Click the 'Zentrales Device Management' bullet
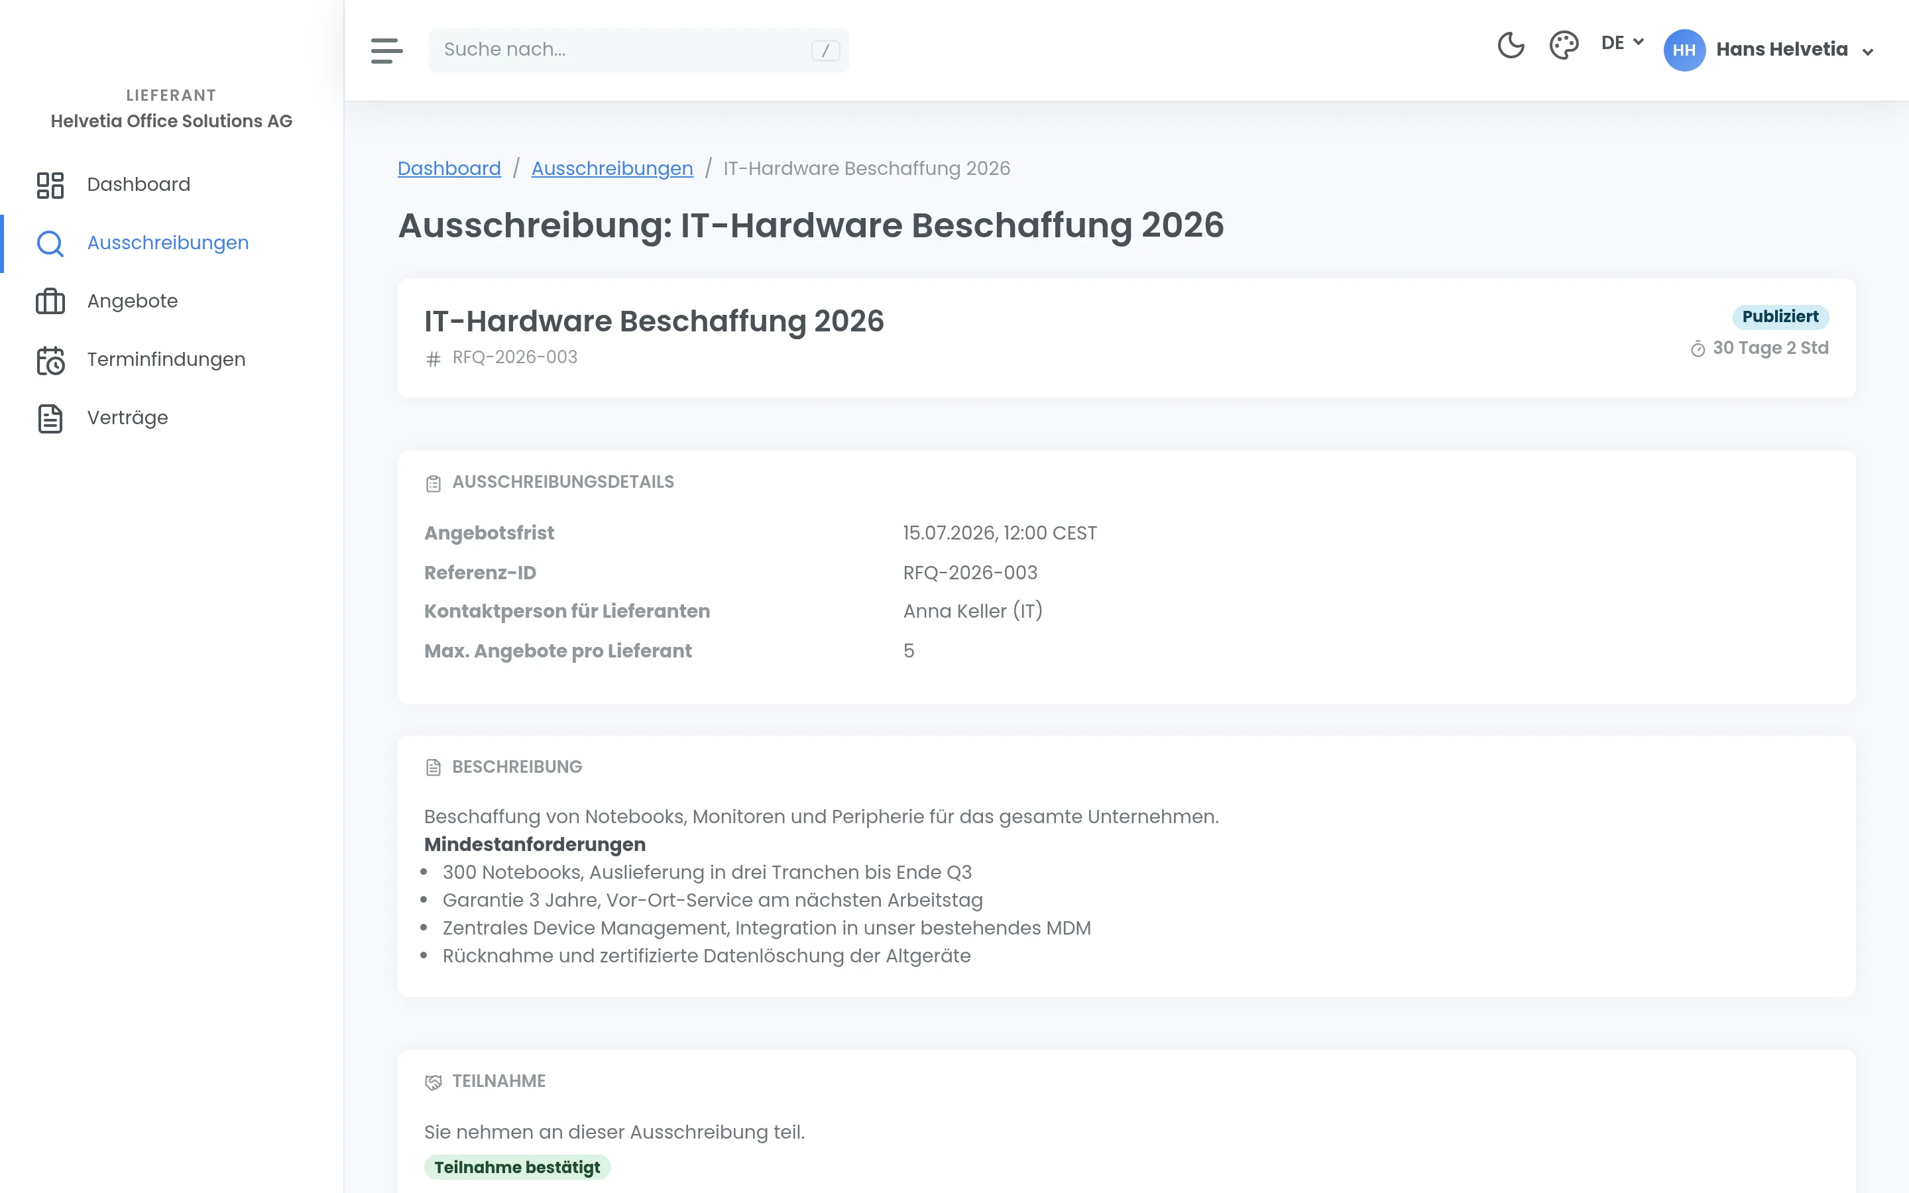This screenshot has height=1193, width=1909. pyautogui.click(x=766, y=928)
